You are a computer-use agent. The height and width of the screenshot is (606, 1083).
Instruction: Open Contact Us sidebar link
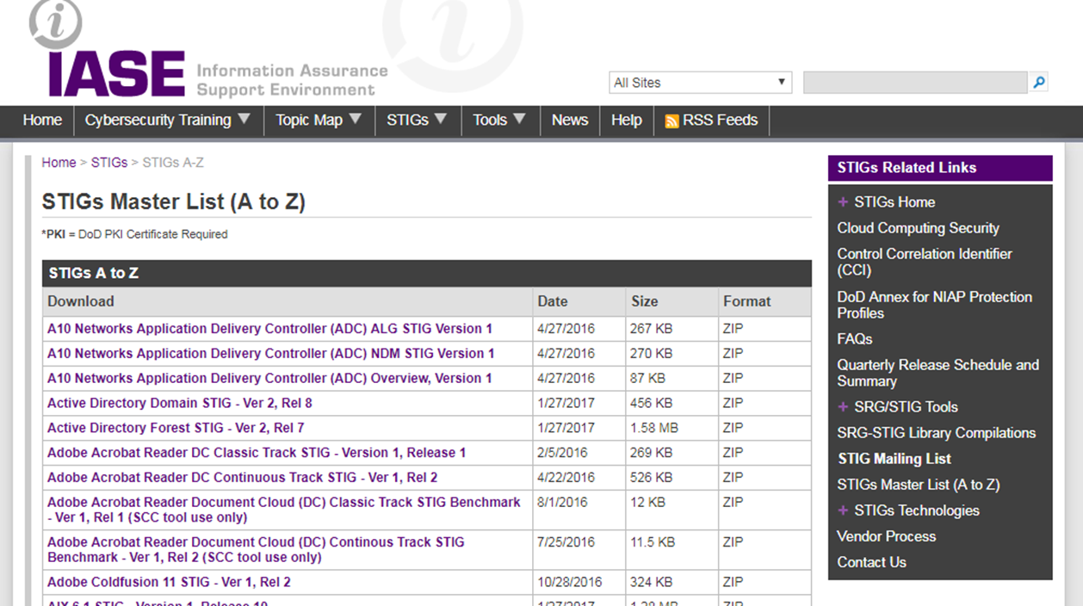click(x=871, y=562)
